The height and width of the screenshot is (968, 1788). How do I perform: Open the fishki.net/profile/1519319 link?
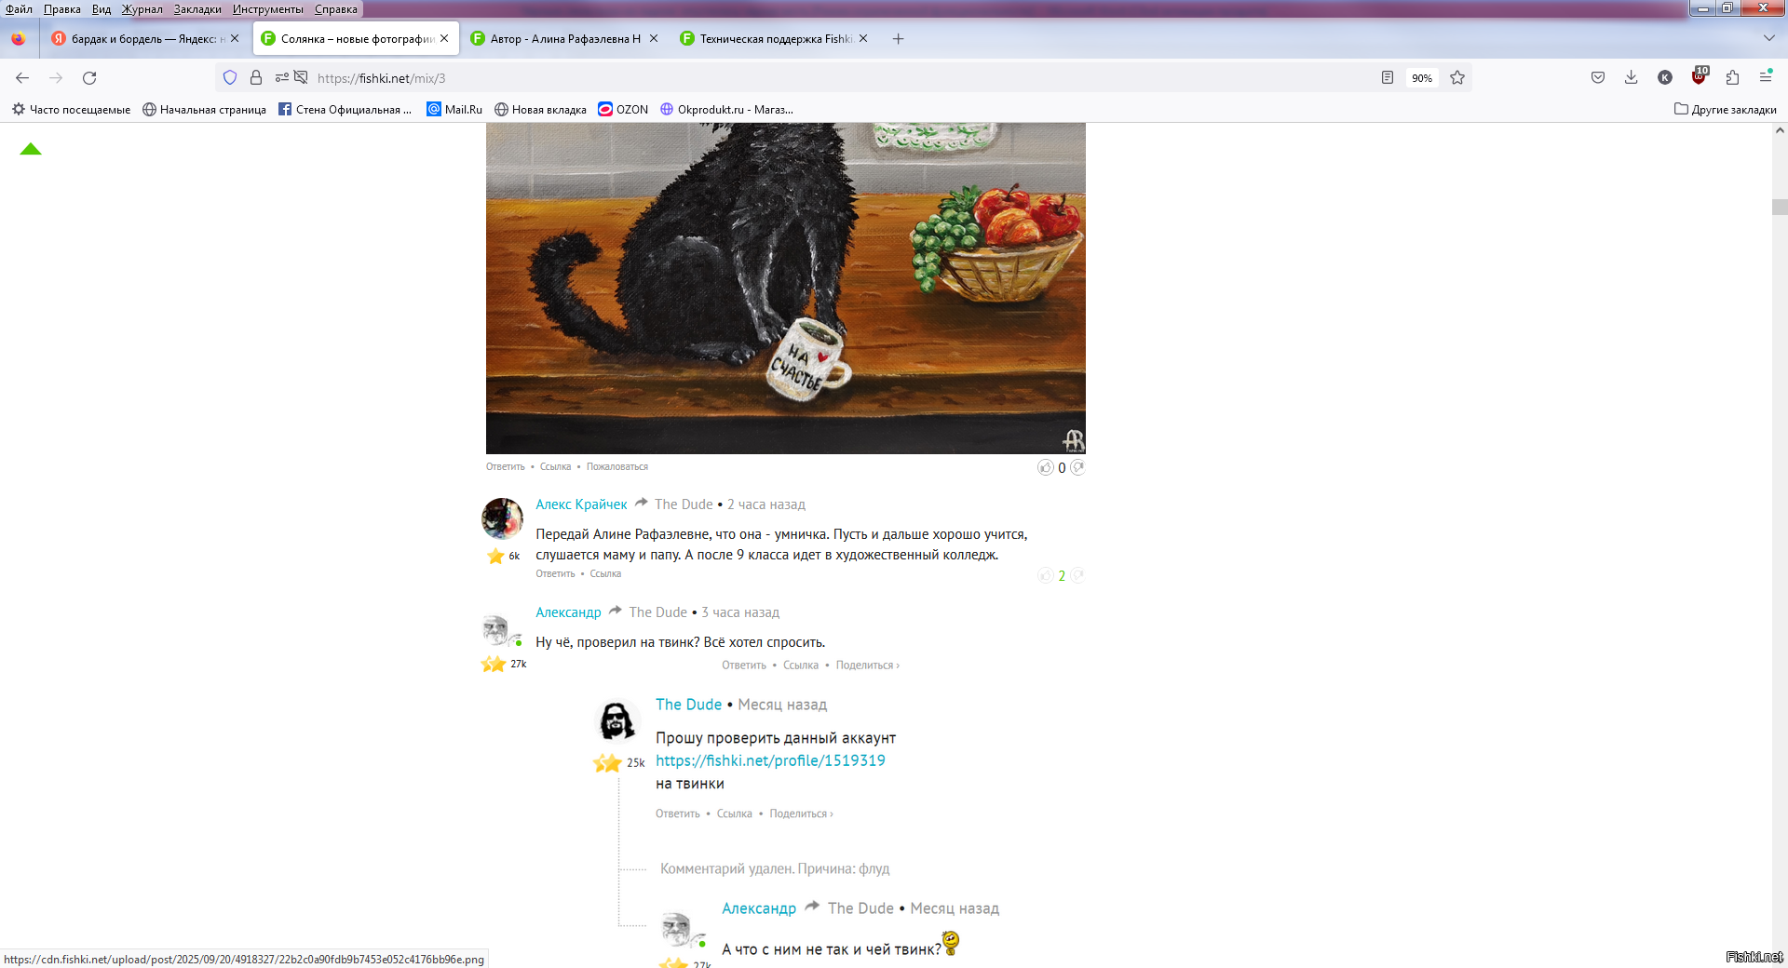(770, 760)
